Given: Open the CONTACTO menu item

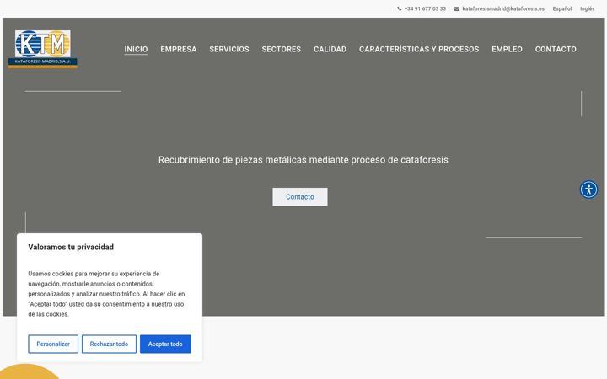Looking at the screenshot, I should [x=556, y=49].
